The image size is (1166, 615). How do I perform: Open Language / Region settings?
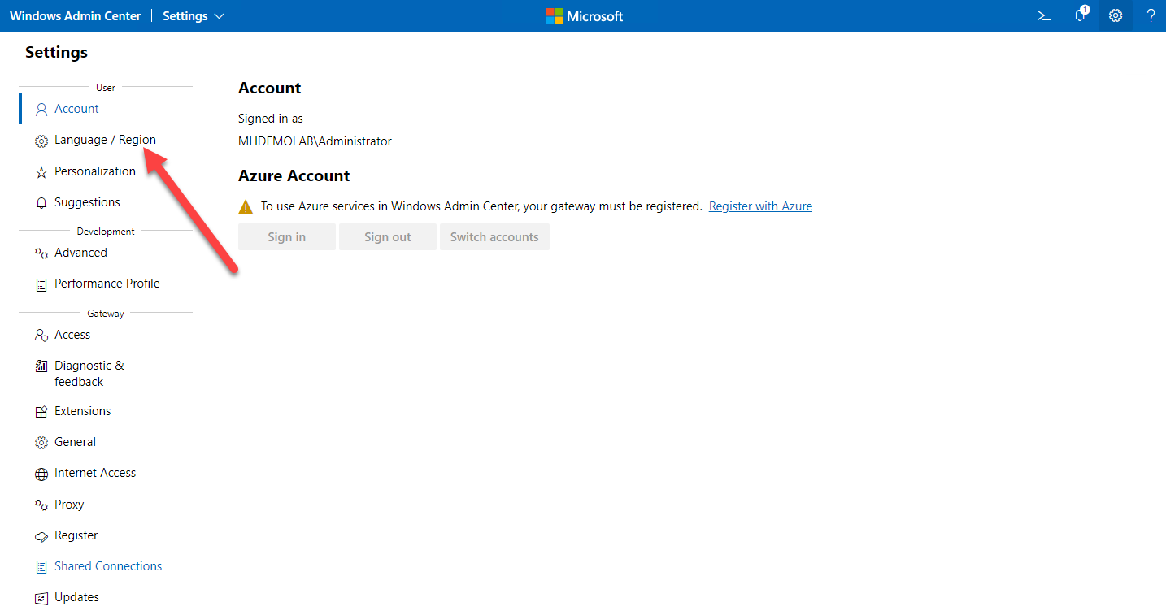pos(106,140)
